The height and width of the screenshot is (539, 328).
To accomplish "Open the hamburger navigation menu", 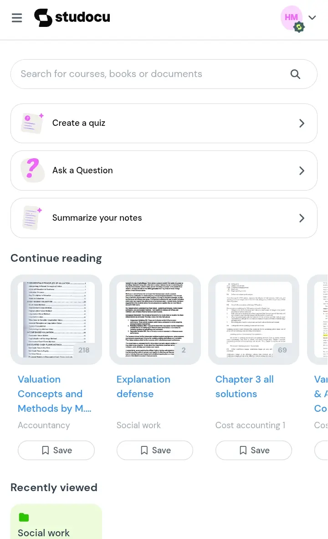I will tap(16, 17).
